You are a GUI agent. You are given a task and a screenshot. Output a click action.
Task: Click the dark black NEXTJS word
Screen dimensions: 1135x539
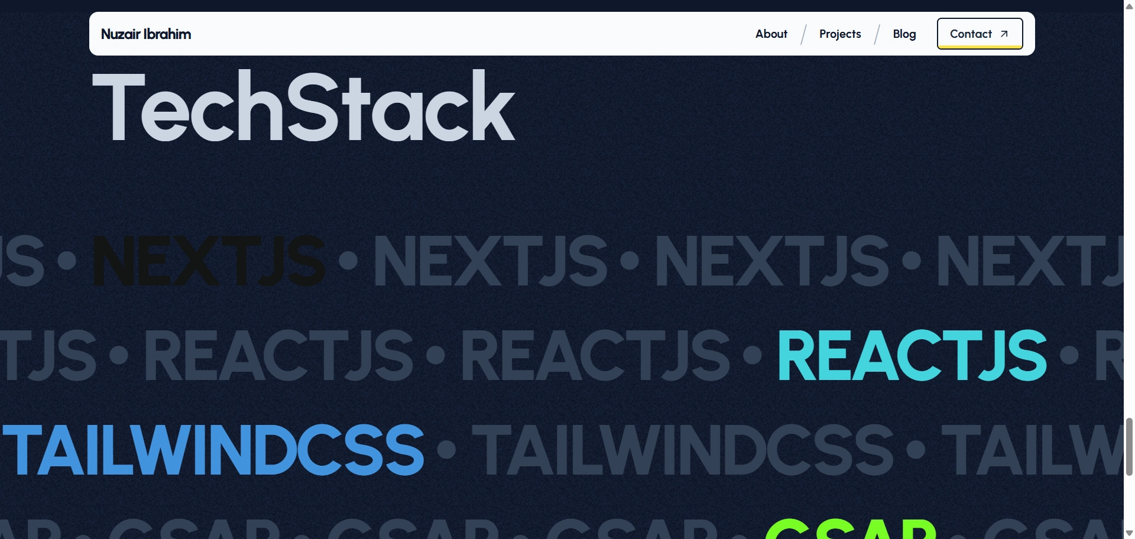[x=209, y=260]
